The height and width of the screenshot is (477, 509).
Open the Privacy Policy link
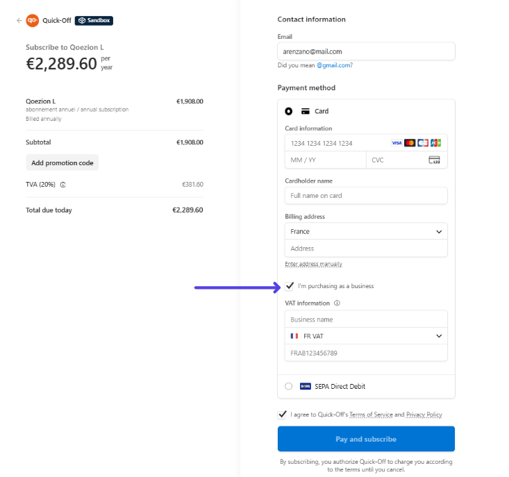pos(424,415)
